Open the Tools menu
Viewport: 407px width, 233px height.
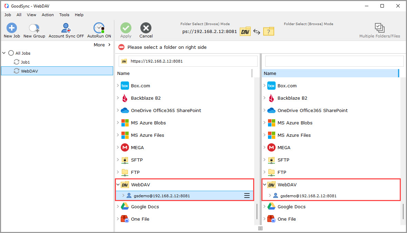64,15
